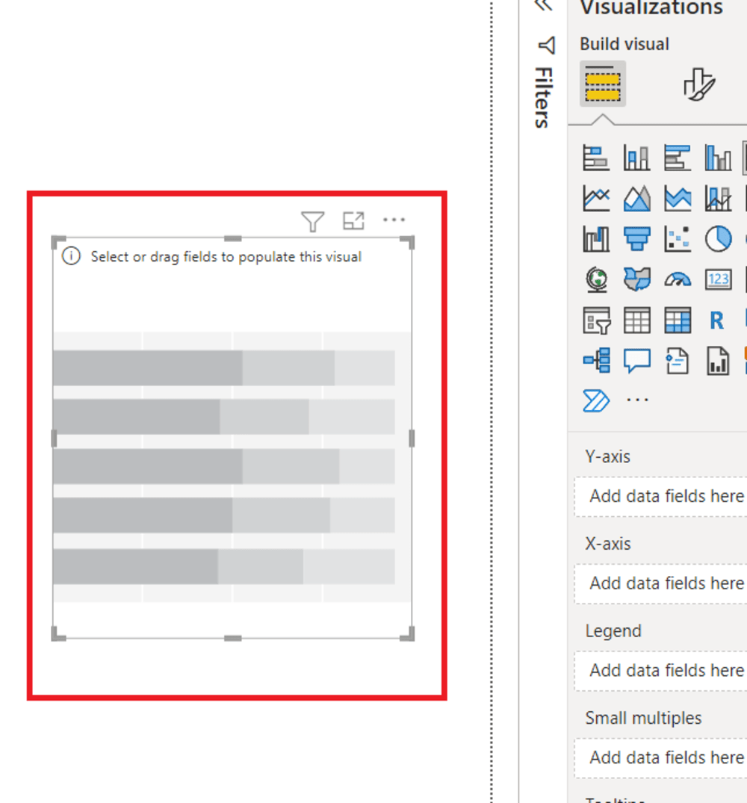This screenshot has width=747, height=803.
Task: Select the clustered bar chart icon
Action: pyautogui.click(x=678, y=157)
